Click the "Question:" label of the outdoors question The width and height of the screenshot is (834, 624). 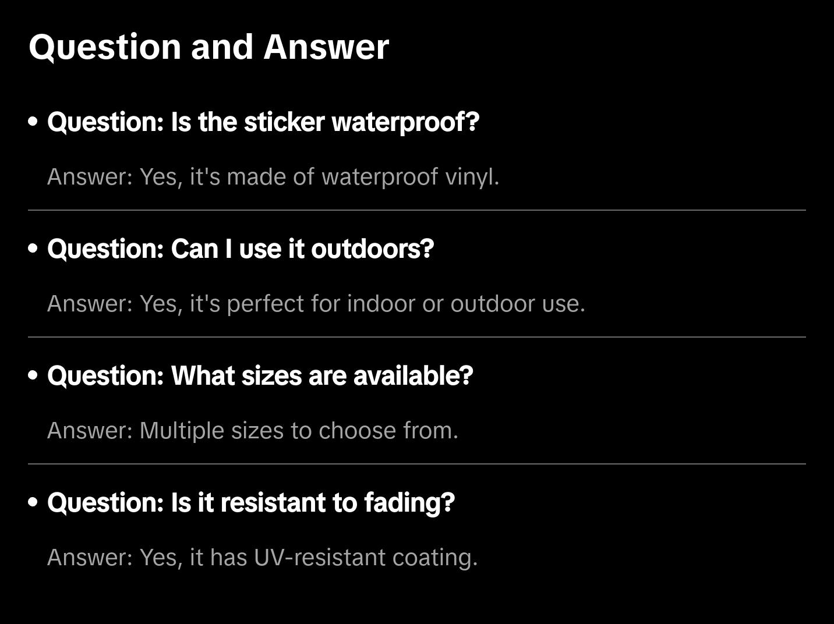click(x=106, y=249)
